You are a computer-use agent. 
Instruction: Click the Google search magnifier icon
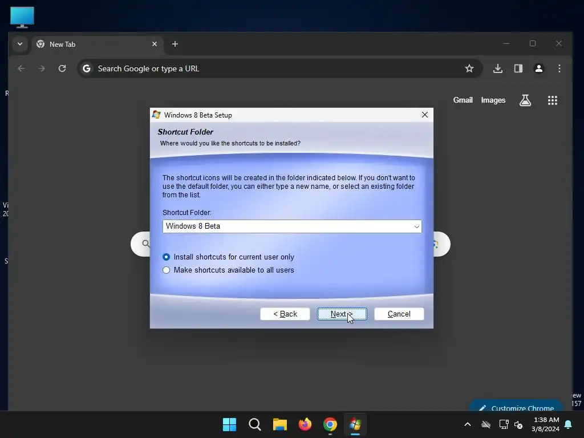point(145,244)
